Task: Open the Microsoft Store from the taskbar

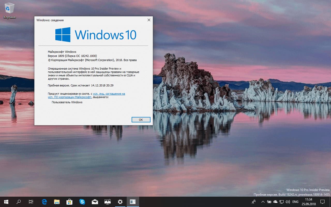Action: [69, 202]
